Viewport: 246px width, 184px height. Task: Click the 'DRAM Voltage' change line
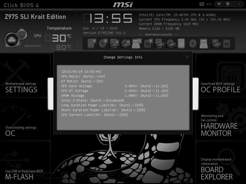pyautogui.click(x=115, y=96)
